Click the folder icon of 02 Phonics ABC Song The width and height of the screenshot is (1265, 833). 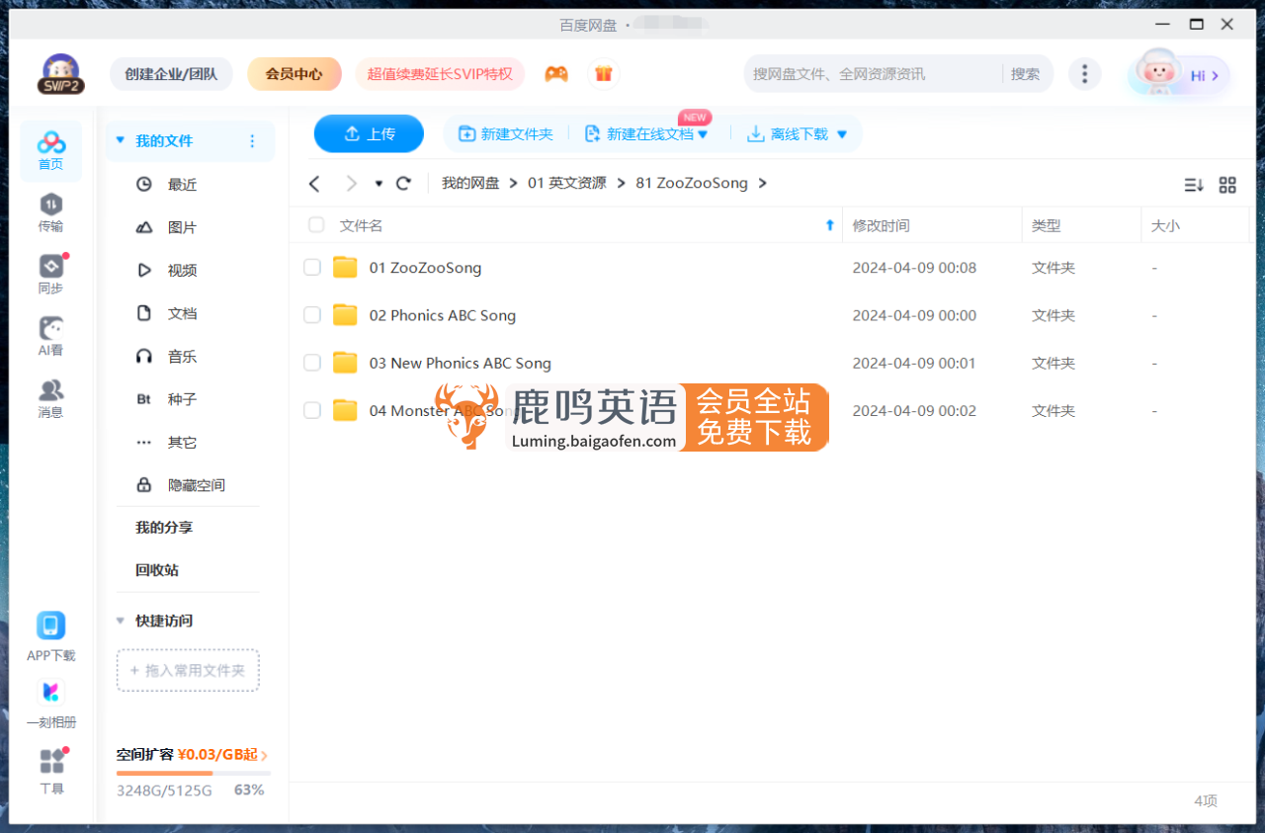click(345, 315)
